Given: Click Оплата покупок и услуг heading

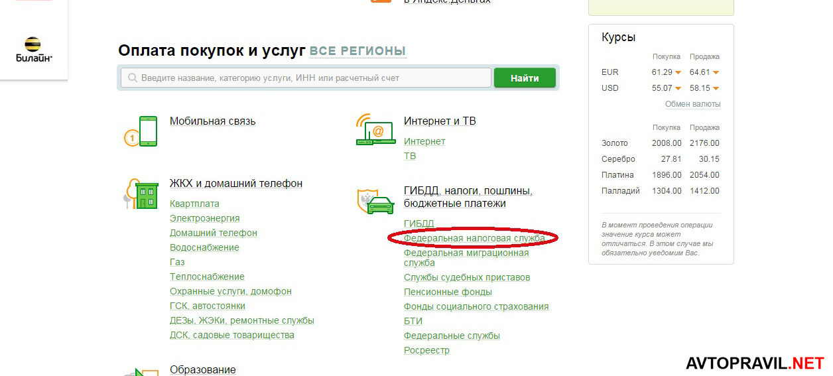Looking at the screenshot, I should coord(212,50).
